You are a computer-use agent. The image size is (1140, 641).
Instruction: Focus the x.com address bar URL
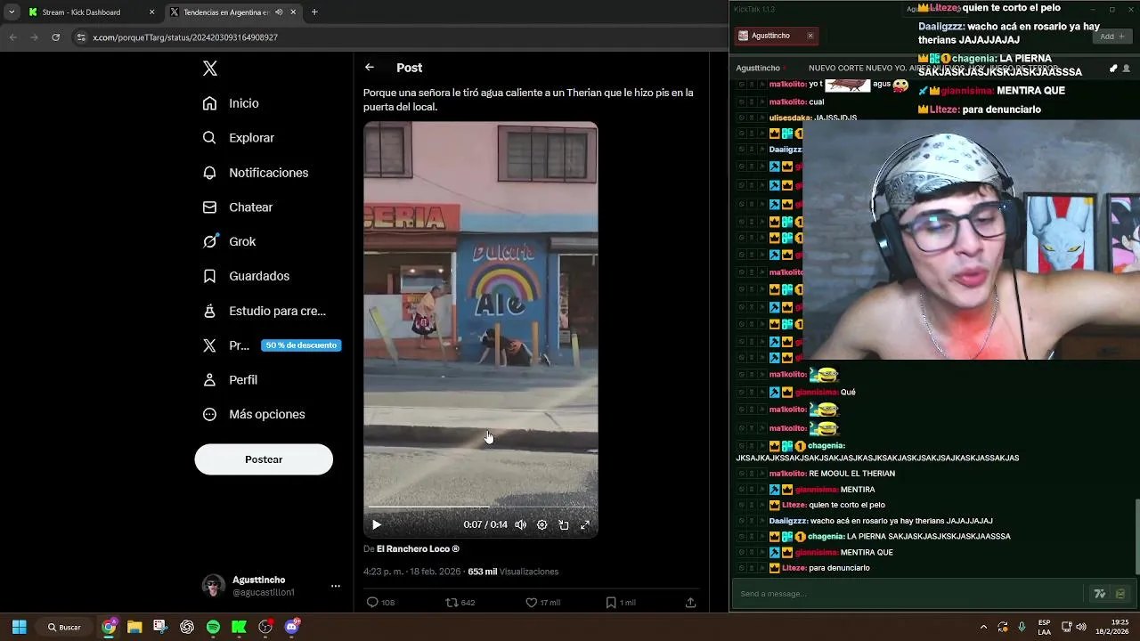pos(185,37)
